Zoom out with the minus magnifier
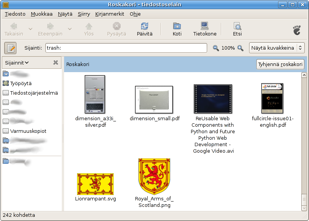The width and height of the screenshot is (309, 221). [x=216, y=48]
